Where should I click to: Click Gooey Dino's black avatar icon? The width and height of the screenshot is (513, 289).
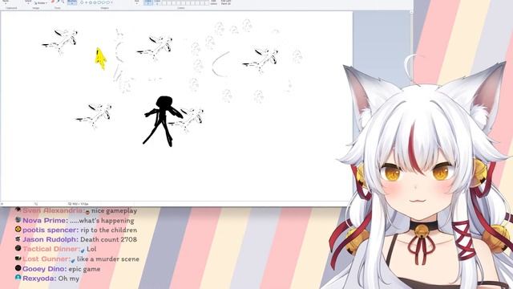coord(18,268)
